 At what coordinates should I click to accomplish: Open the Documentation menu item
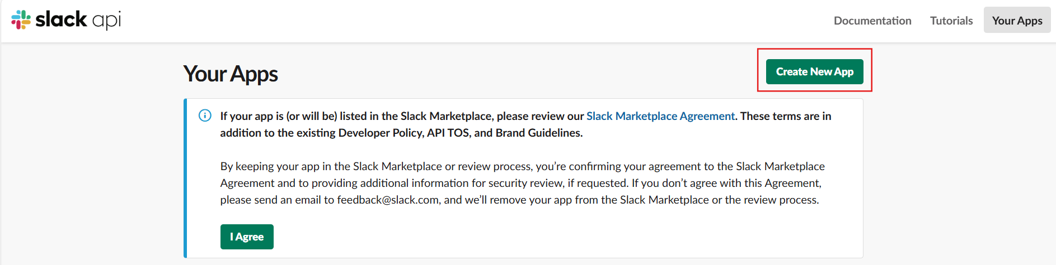(872, 21)
